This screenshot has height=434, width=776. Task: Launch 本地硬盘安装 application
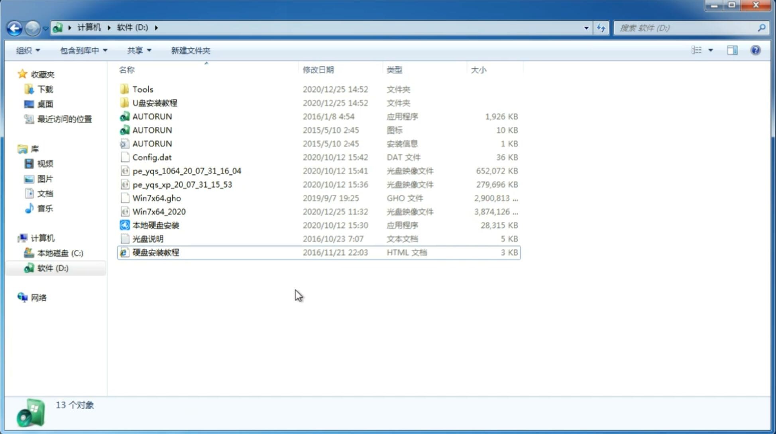click(155, 225)
